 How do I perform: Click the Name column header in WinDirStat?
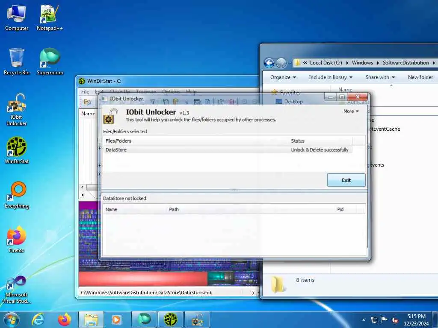click(88, 114)
